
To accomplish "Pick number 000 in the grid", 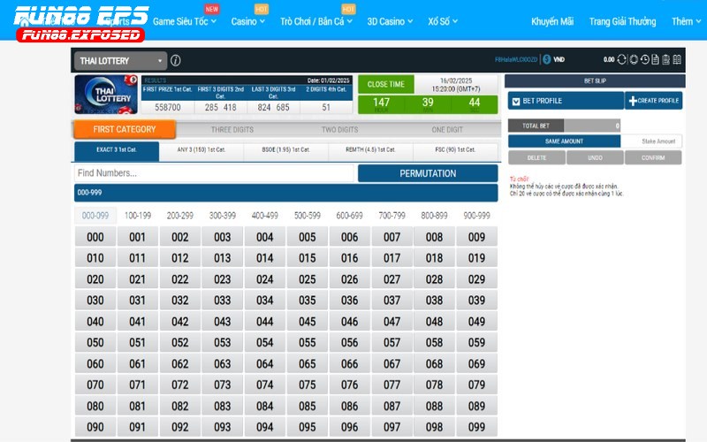I will (x=95, y=237).
